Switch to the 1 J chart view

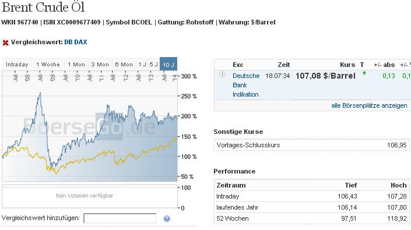(142, 65)
